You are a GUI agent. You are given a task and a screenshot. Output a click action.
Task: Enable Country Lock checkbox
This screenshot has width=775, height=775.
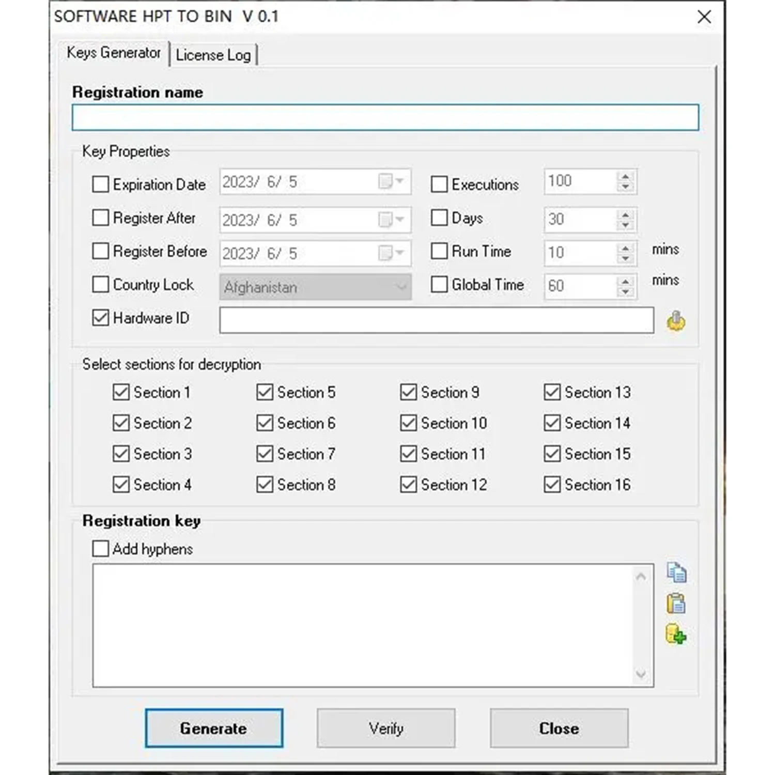(x=100, y=285)
